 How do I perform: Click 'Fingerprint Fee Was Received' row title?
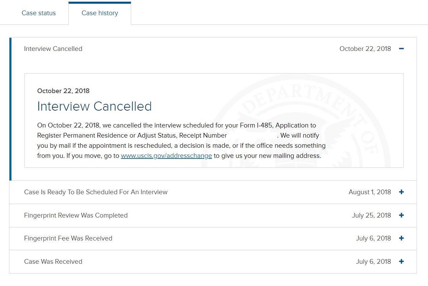(68, 238)
